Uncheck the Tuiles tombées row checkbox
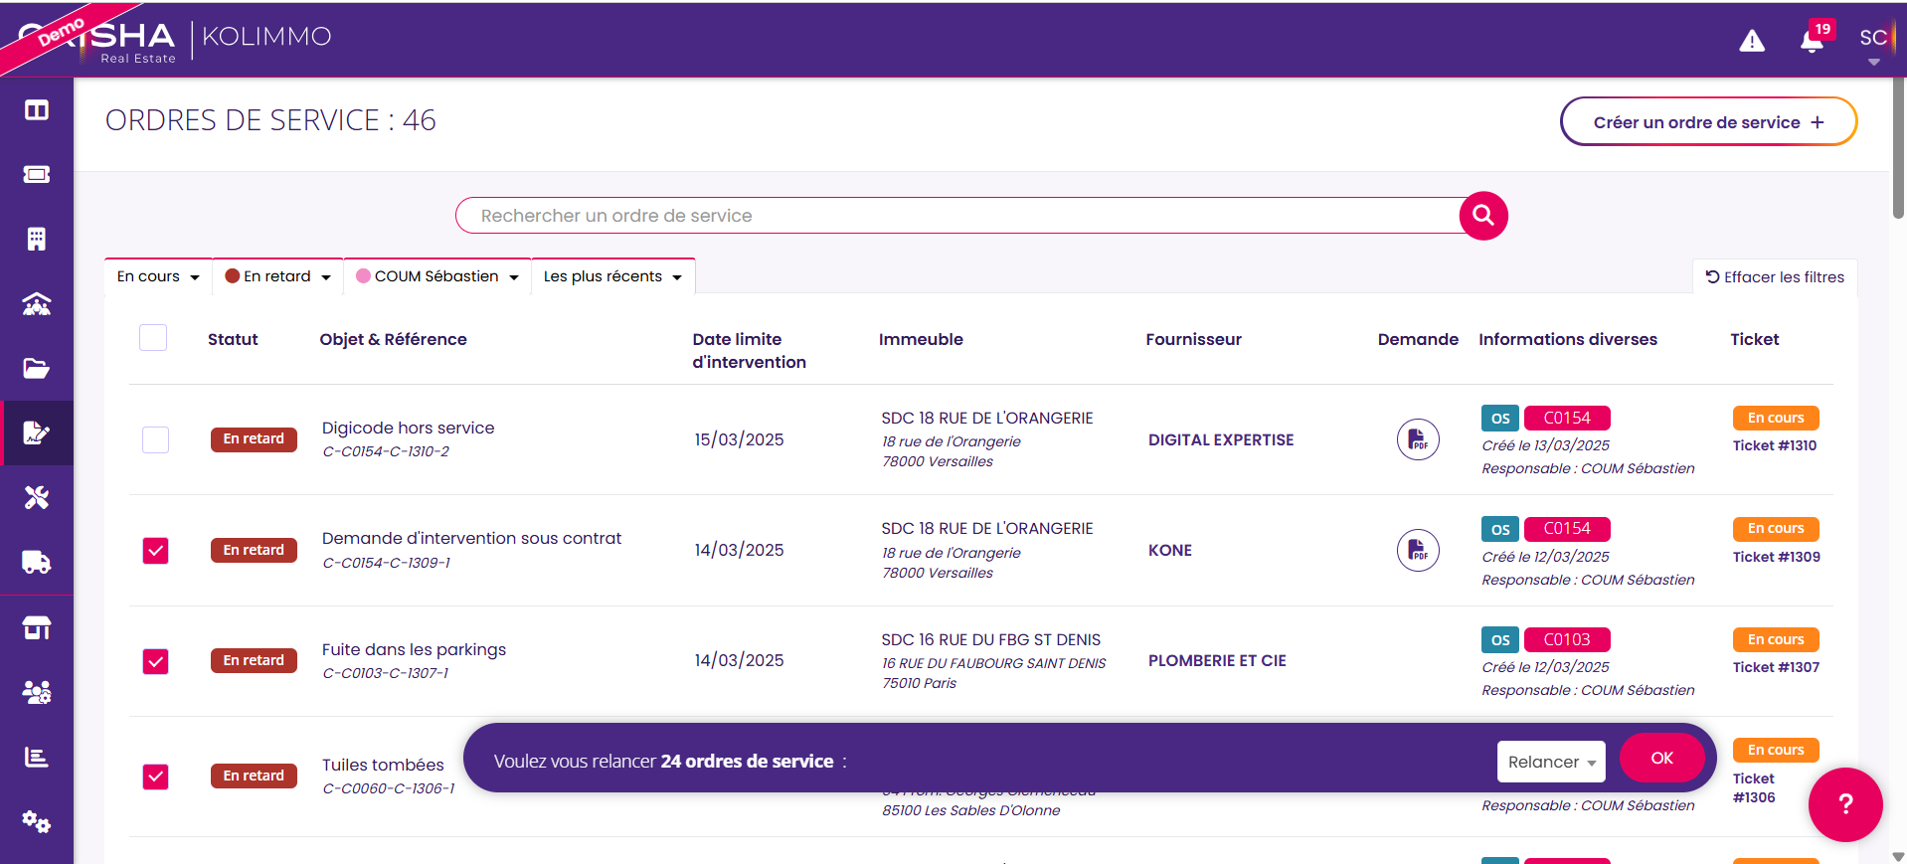Screen dimensions: 1907x864 pos(155,777)
